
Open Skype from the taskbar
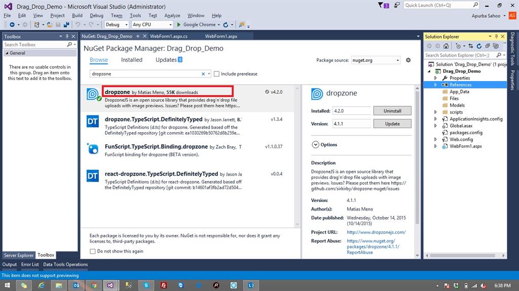click(146, 285)
